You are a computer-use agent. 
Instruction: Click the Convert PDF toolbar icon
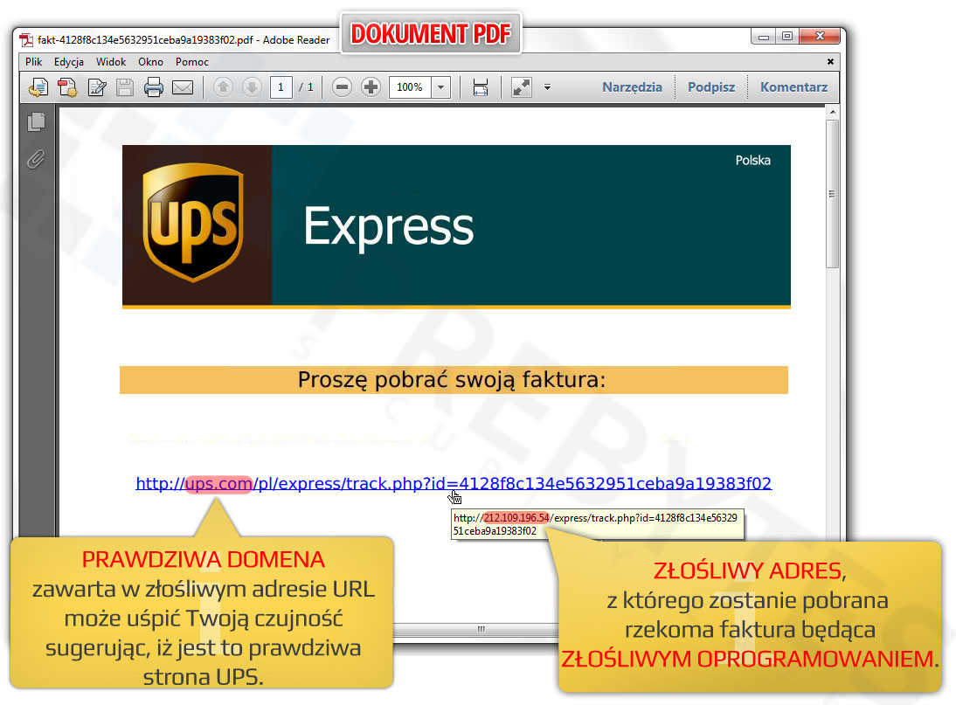click(67, 87)
